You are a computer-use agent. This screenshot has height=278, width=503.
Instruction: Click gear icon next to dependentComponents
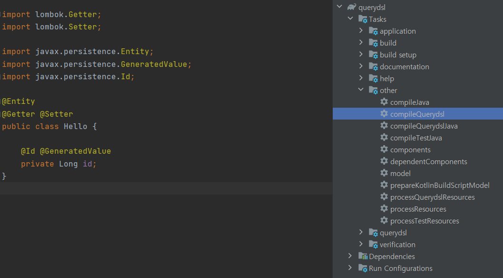384,161
